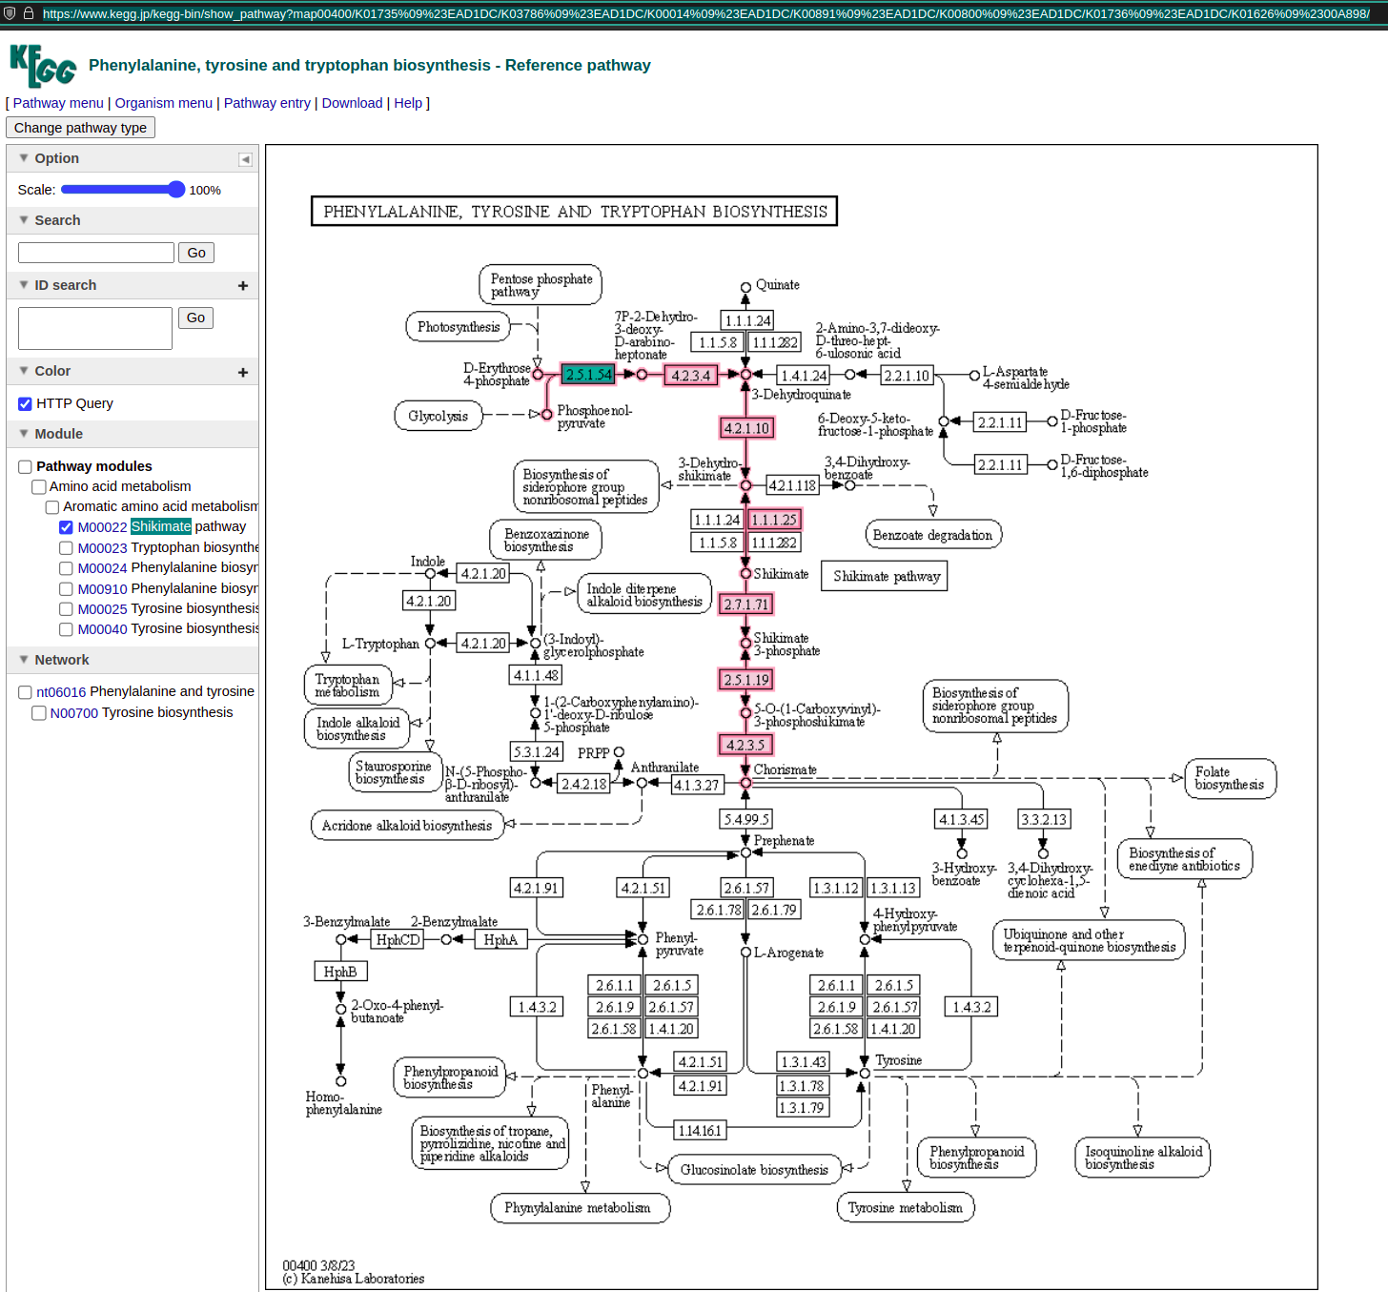Image resolution: width=1388 pixels, height=1292 pixels.
Task: Click the KEGG logo
Action: coord(43,66)
